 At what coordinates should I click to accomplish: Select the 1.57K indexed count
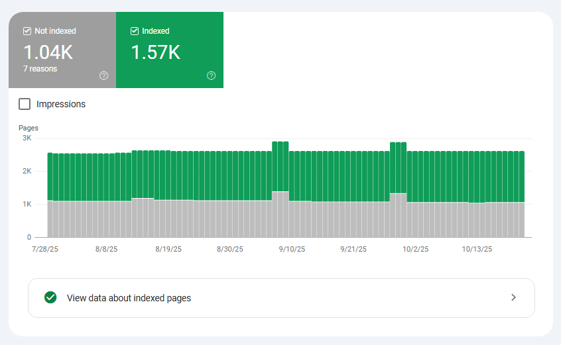pos(155,52)
